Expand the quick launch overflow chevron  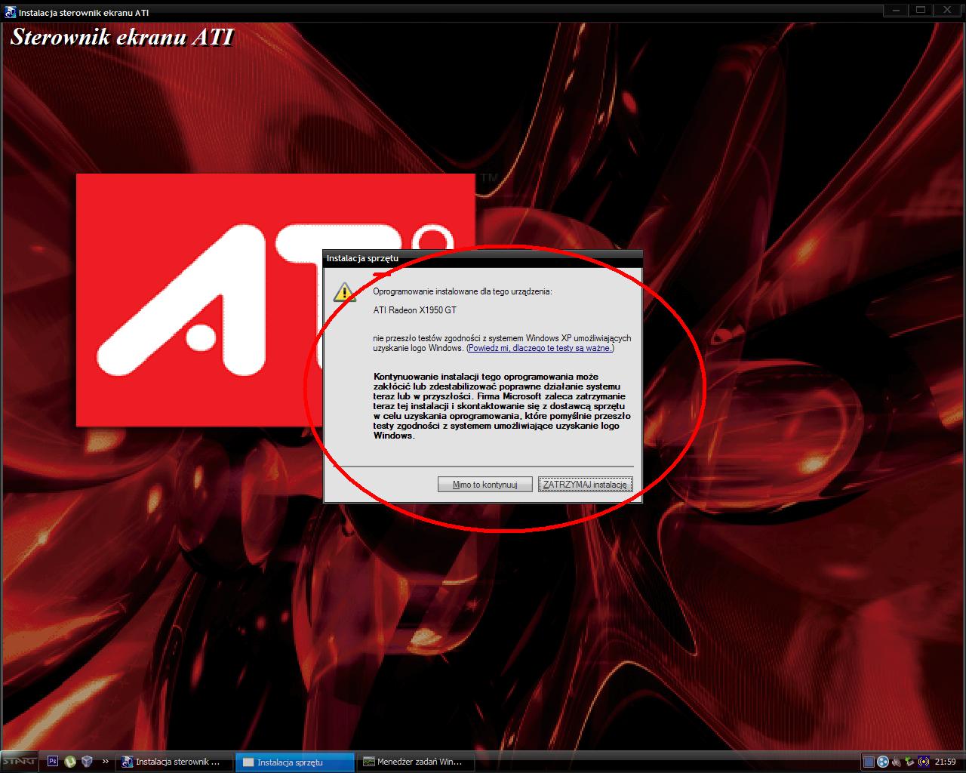[x=105, y=762]
